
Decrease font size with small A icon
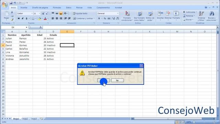click(x=47, y=13)
